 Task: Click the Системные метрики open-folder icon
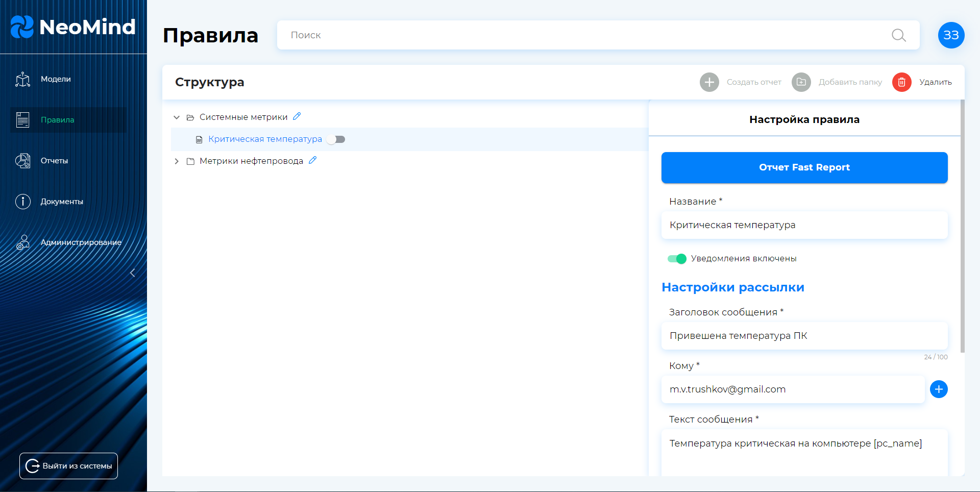point(190,117)
